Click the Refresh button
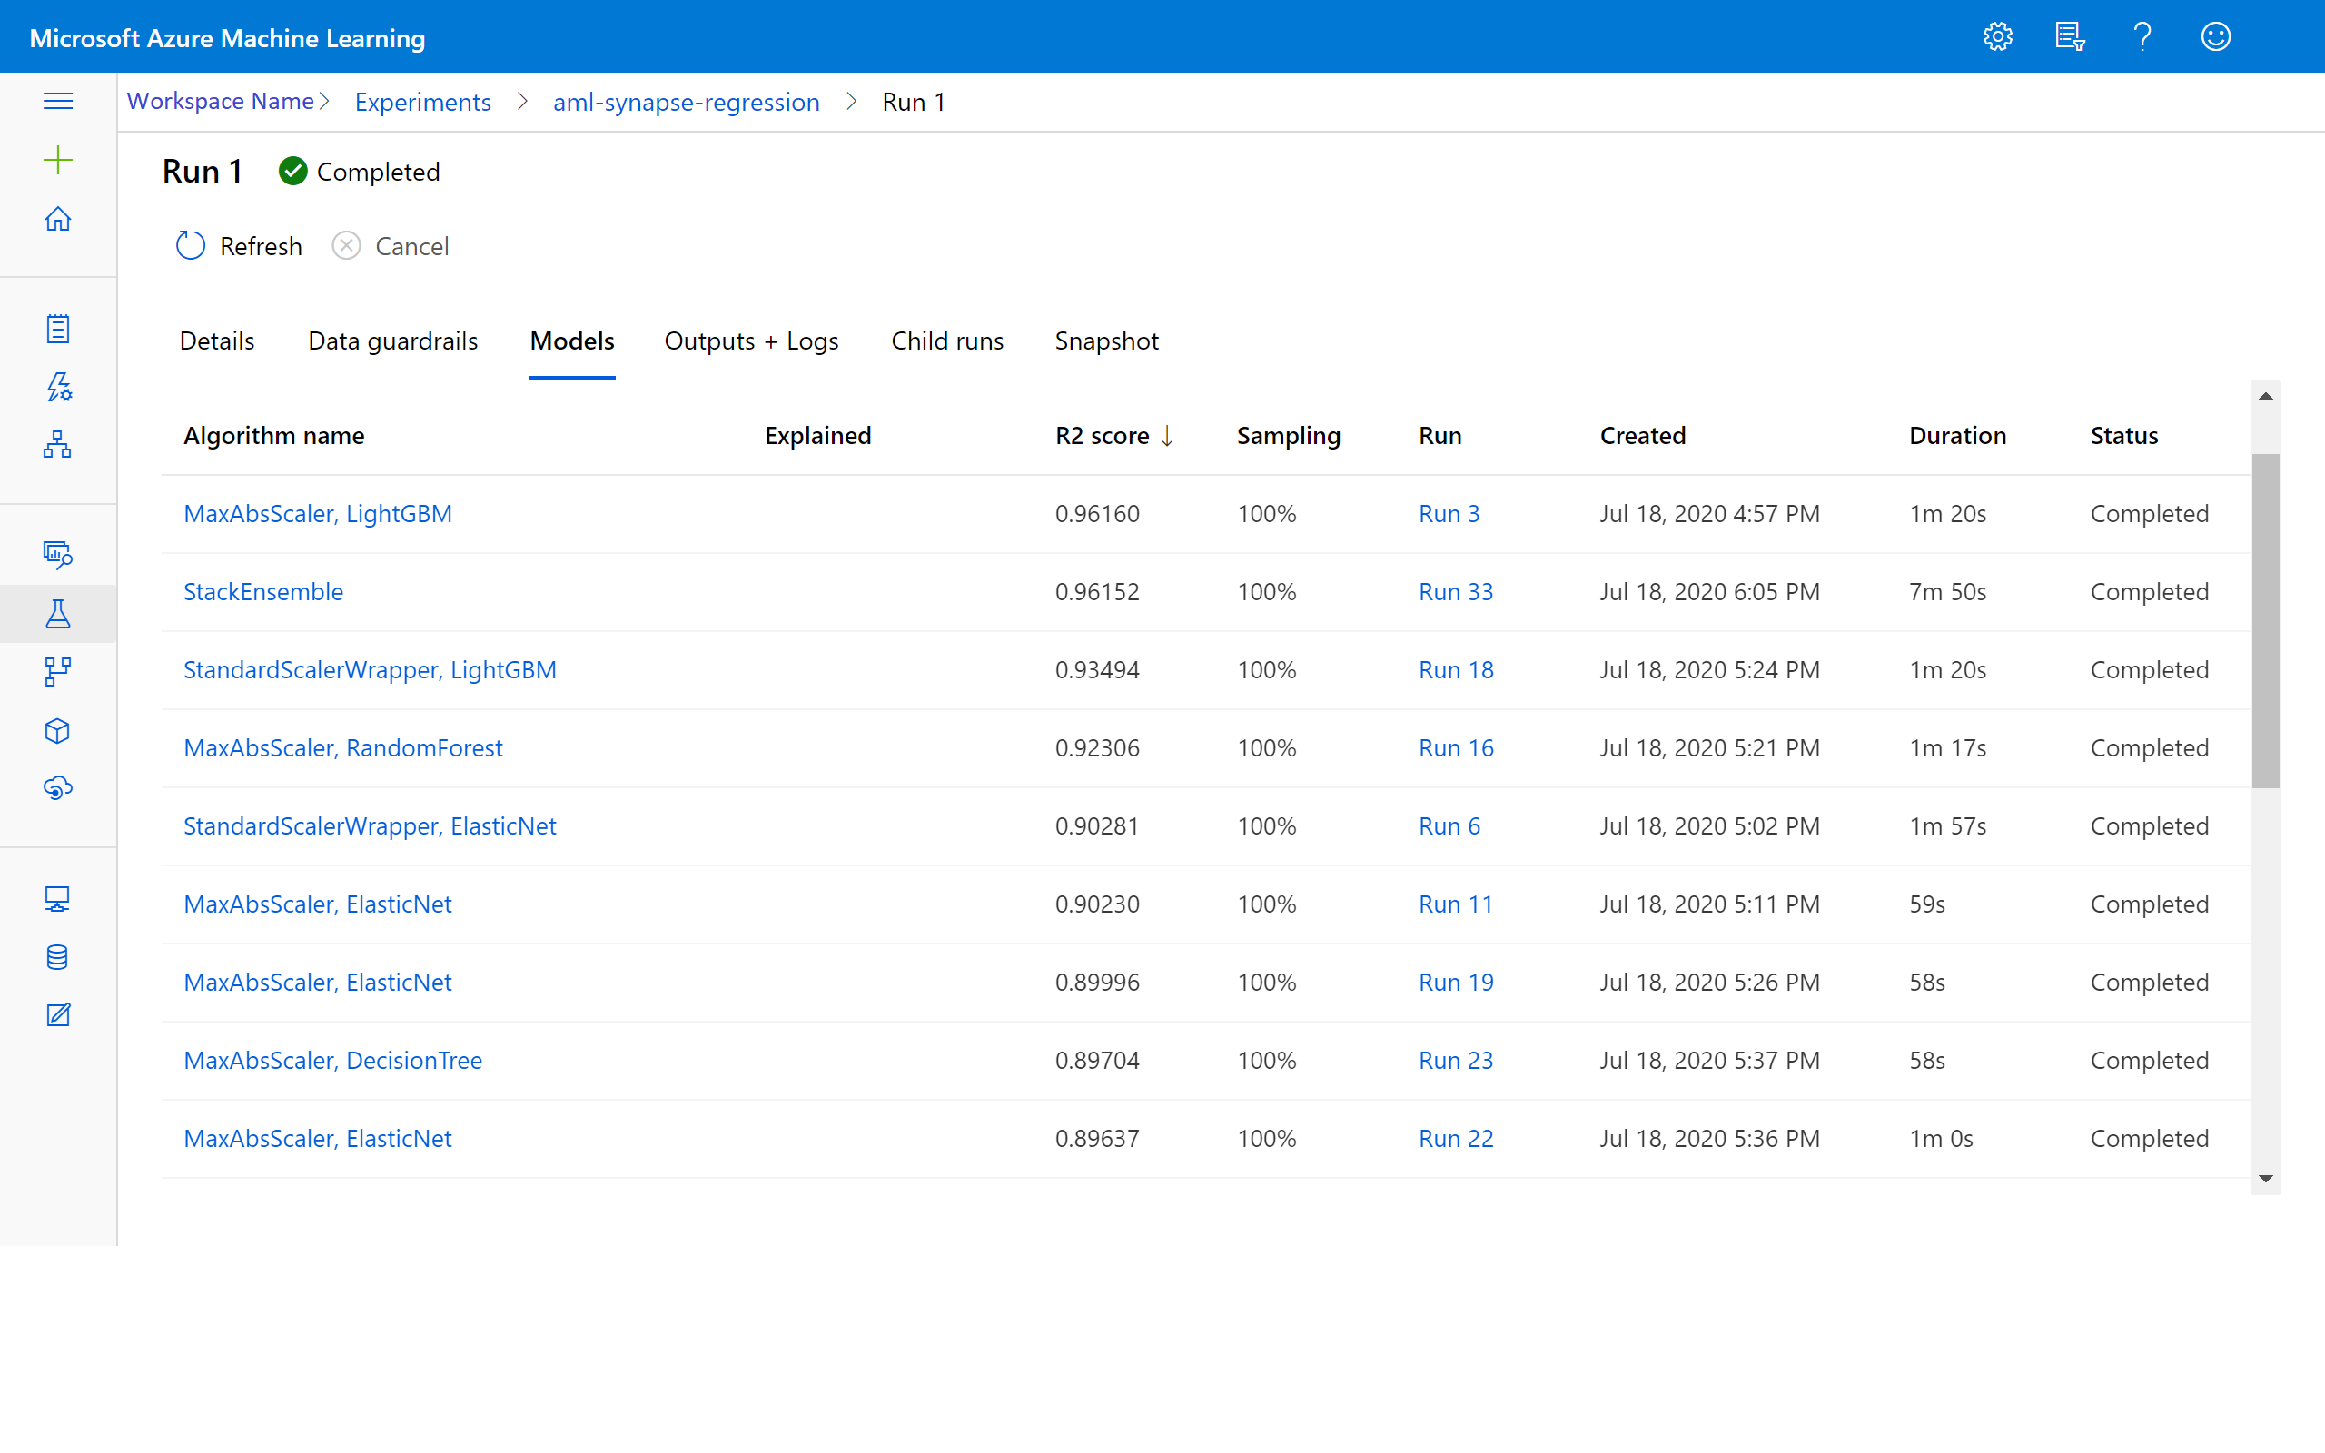 (x=238, y=246)
